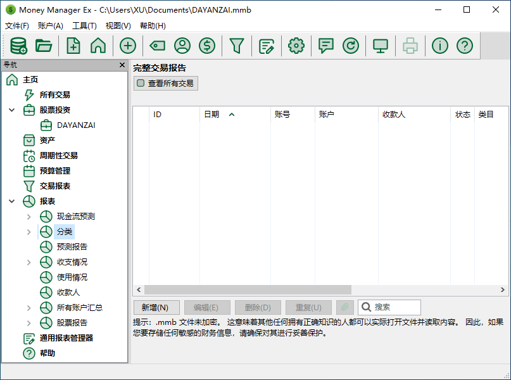This screenshot has width=511, height=380.
Task: Click the full-screen monitor toolbar icon
Action: (381, 46)
